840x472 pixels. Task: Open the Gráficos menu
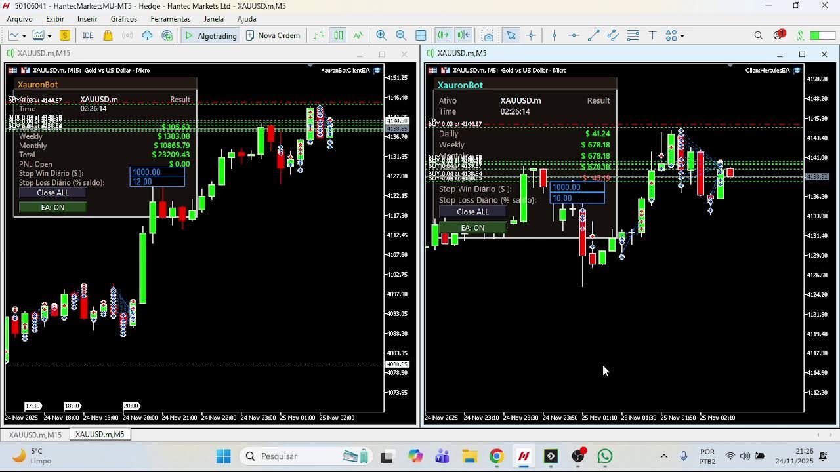(x=124, y=19)
